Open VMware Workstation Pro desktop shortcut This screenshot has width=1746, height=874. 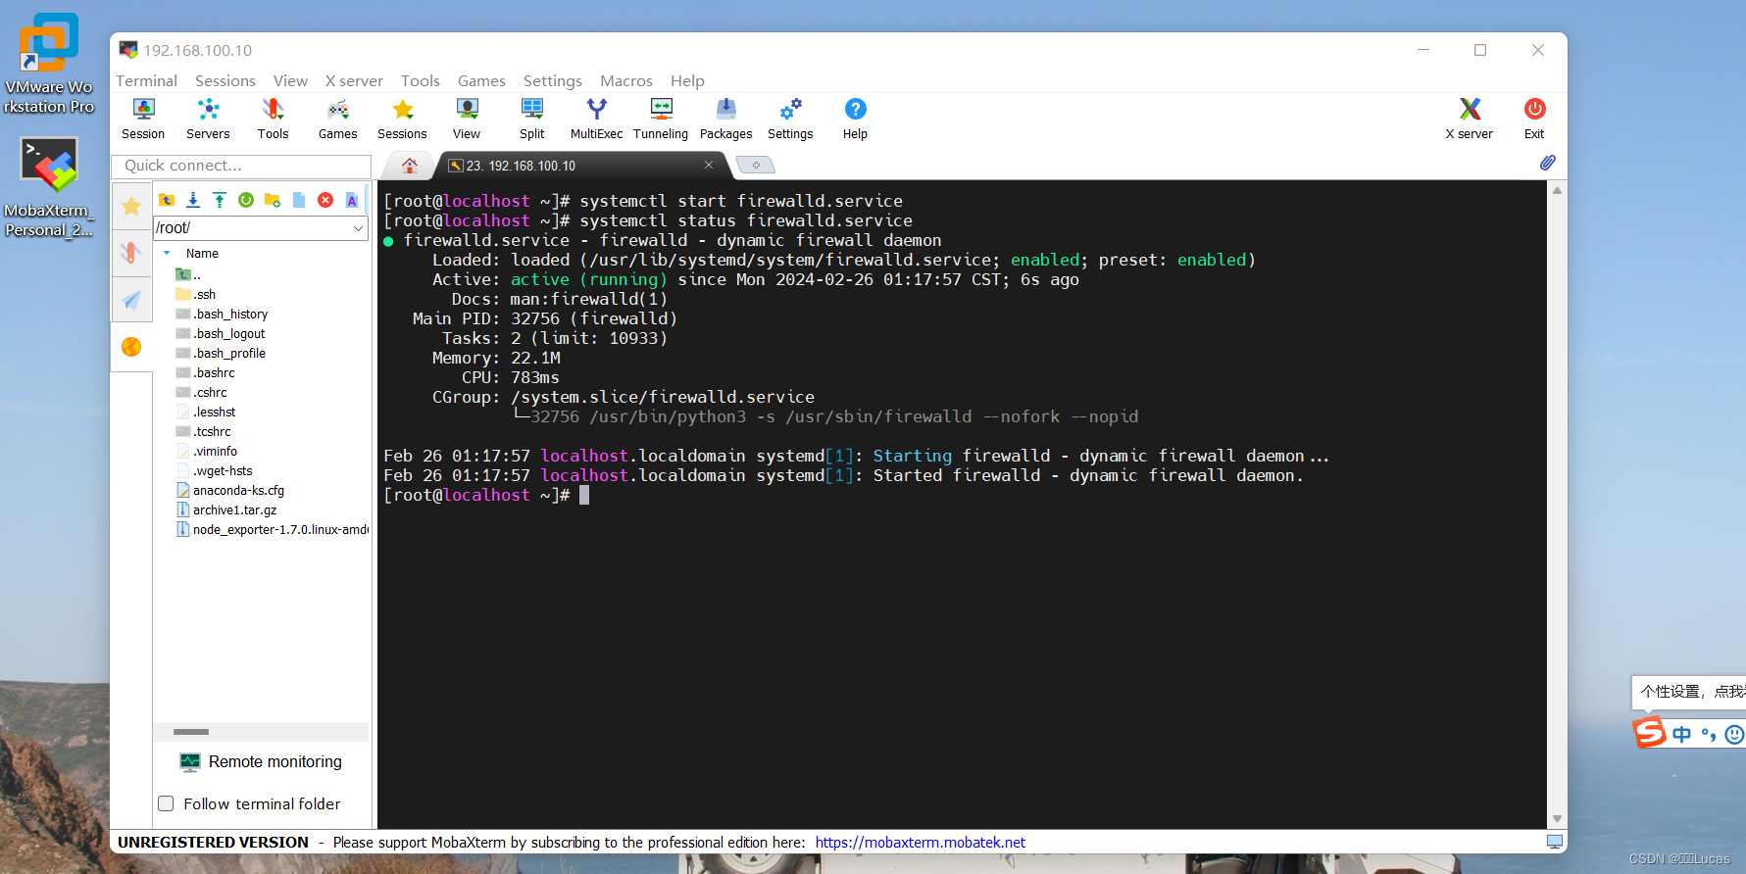[48, 64]
